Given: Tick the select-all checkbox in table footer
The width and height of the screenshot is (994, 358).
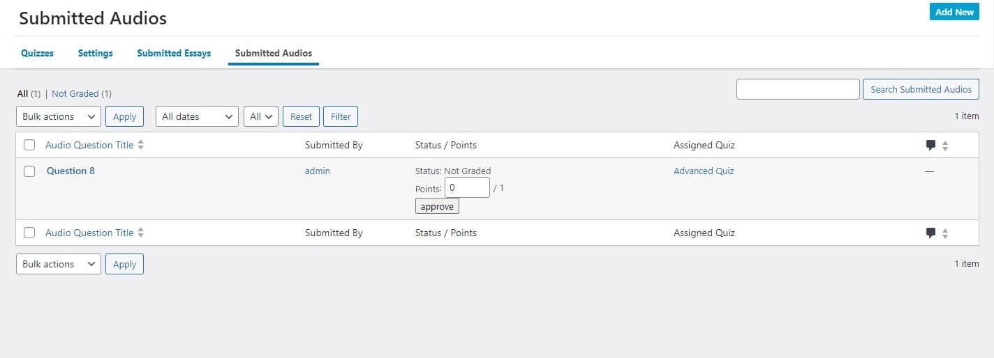Looking at the screenshot, I should (x=29, y=233).
